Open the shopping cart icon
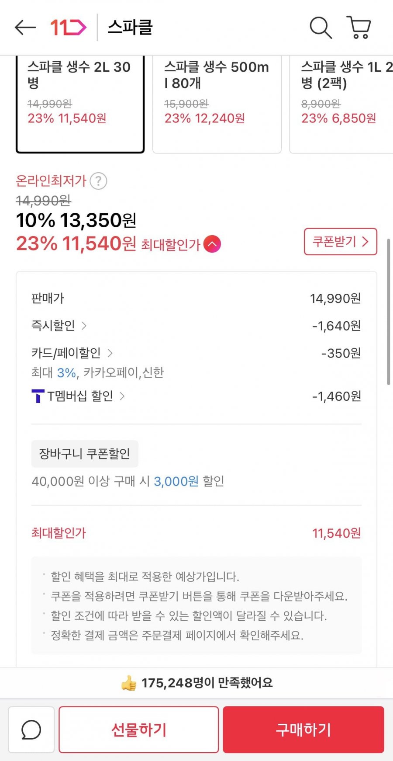393x761 pixels. pyautogui.click(x=359, y=28)
